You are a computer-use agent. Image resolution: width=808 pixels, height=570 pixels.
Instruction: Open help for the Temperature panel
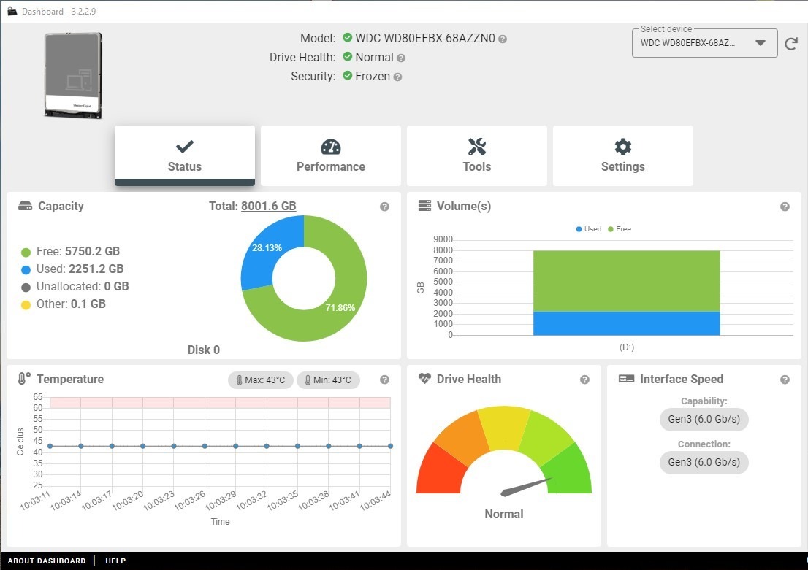pyautogui.click(x=384, y=380)
